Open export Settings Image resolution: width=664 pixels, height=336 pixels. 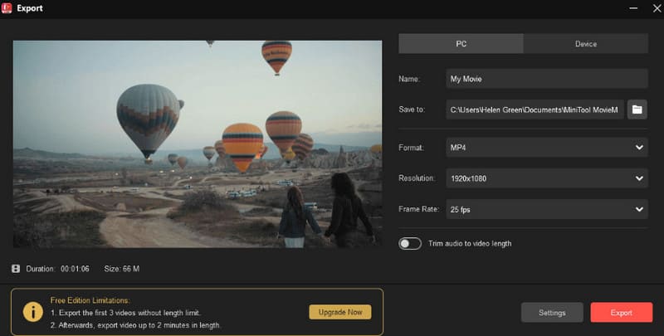tap(552, 313)
